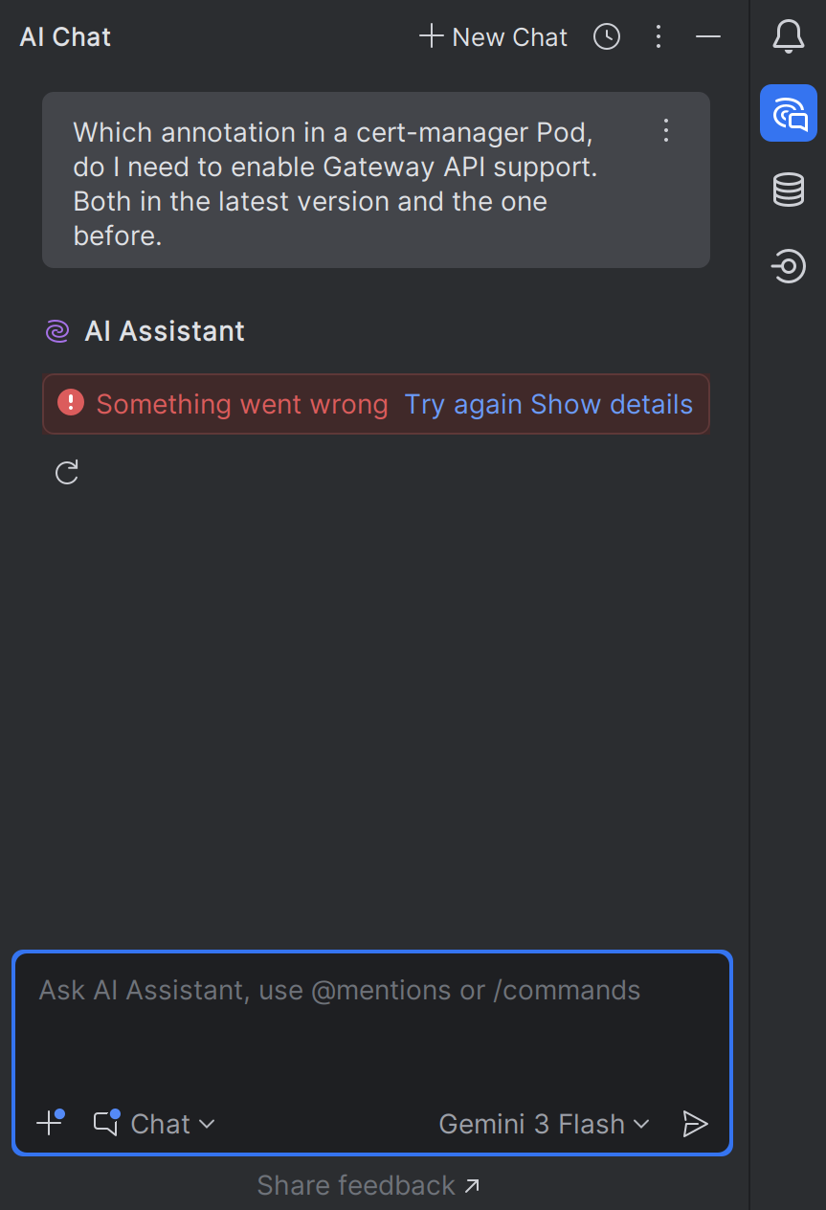Click Show details on the error
The width and height of the screenshot is (826, 1210).
point(612,404)
